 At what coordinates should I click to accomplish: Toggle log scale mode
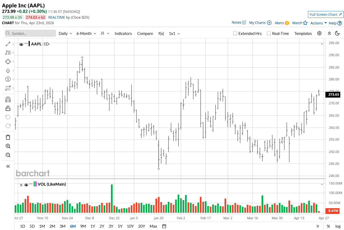click(x=338, y=226)
